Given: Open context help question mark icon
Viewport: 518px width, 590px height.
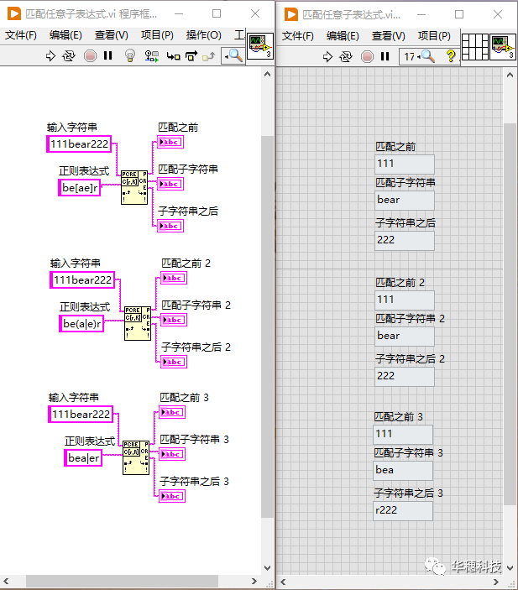Looking at the screenshot, I should 451,56.
